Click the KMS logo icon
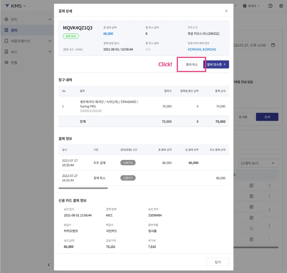This screenshot has height=273, width=287. click(x=7, y=6)
